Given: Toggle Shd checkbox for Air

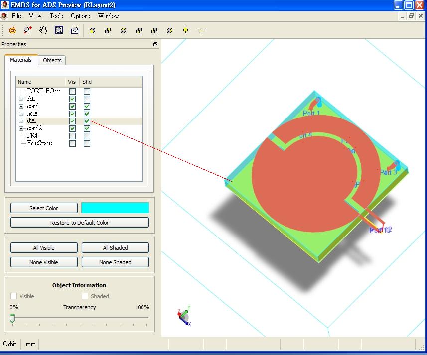Looking at the screenshot, I should tap(87, 99).
